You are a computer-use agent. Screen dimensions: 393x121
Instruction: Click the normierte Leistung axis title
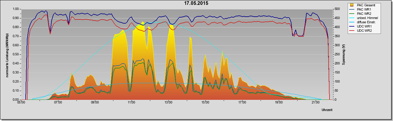(x=7, y=55)
